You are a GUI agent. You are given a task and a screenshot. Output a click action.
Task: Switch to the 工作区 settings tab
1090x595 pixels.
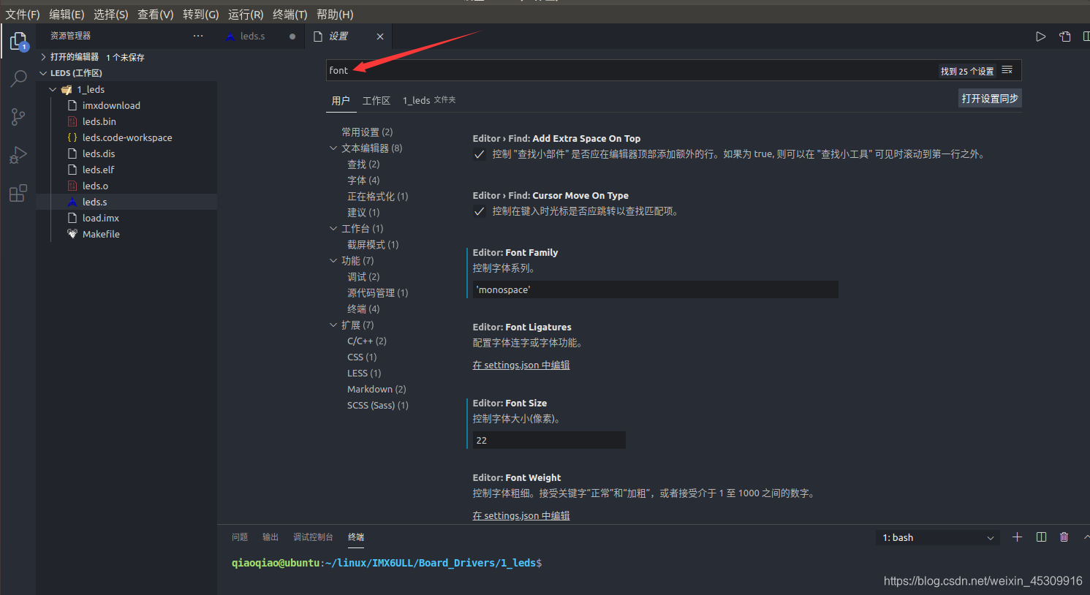pyautogui.click(x=376, y=100)
